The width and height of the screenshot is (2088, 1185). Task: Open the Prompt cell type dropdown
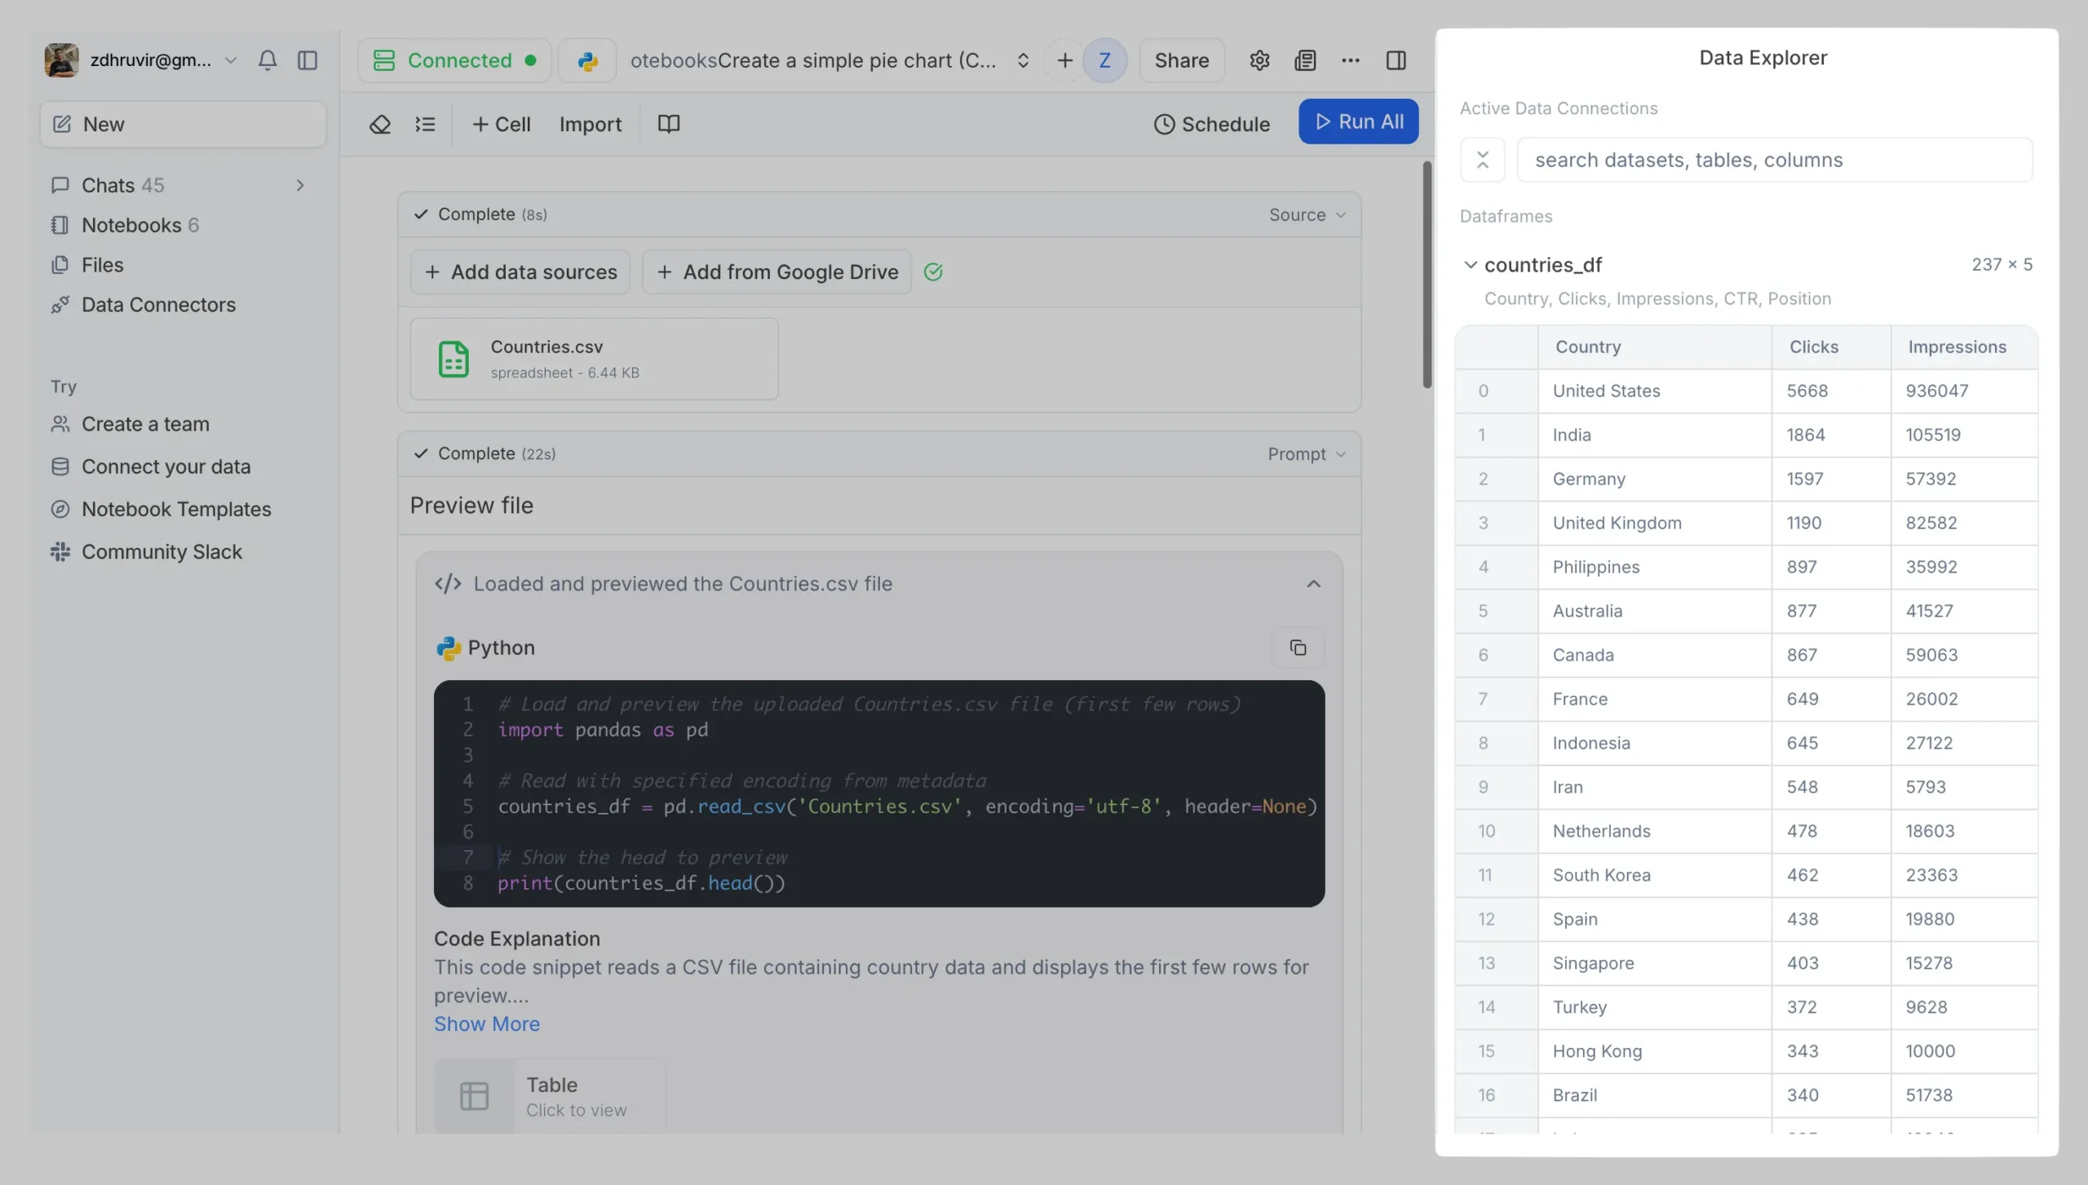pos(1307,454)
